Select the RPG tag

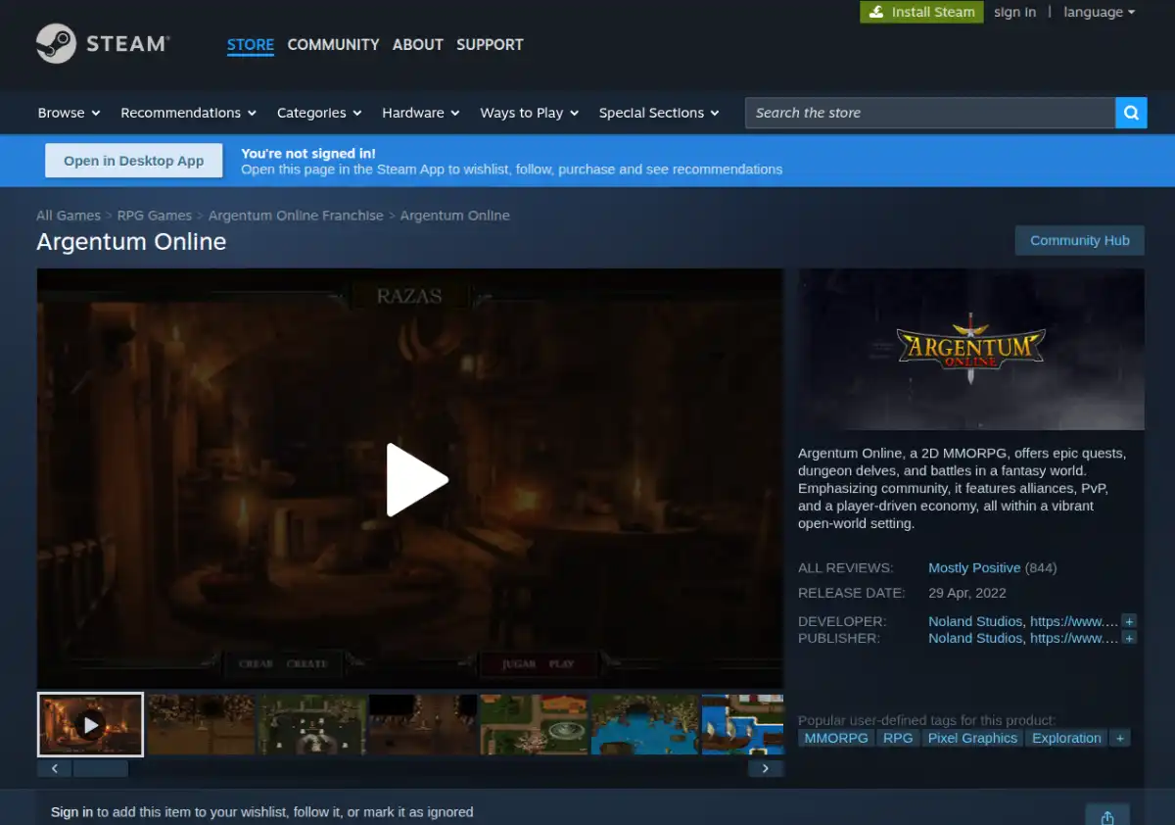click(x=898, y=738)
